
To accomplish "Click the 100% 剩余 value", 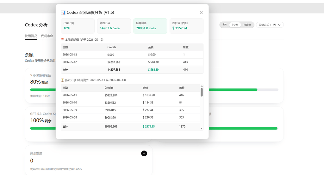I will (x=41, y=120).
